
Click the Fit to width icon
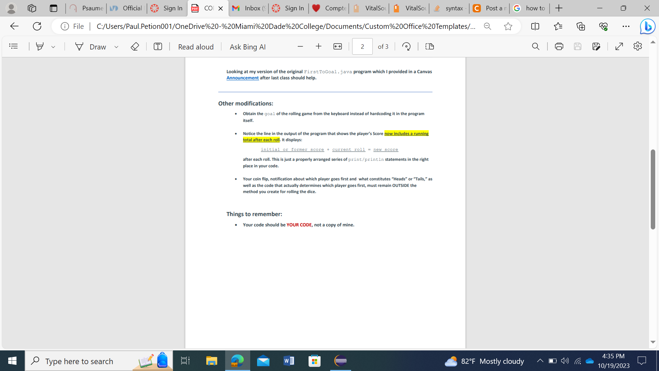pyautogui.click(x=337, y=46)
